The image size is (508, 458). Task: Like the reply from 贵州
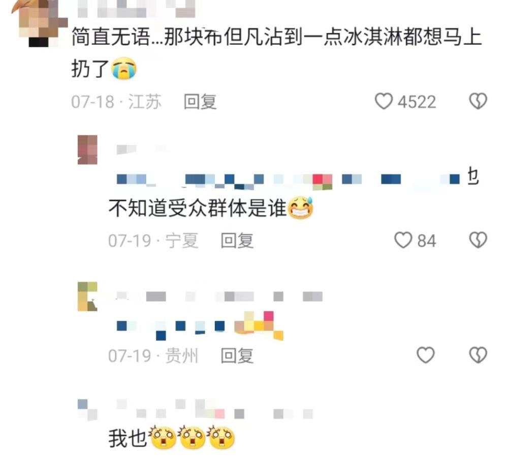coord(425,355)
